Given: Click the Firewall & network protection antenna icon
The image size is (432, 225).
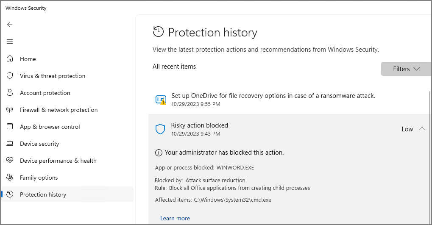Looking at the screenshot, I should (x=10, y=110).
